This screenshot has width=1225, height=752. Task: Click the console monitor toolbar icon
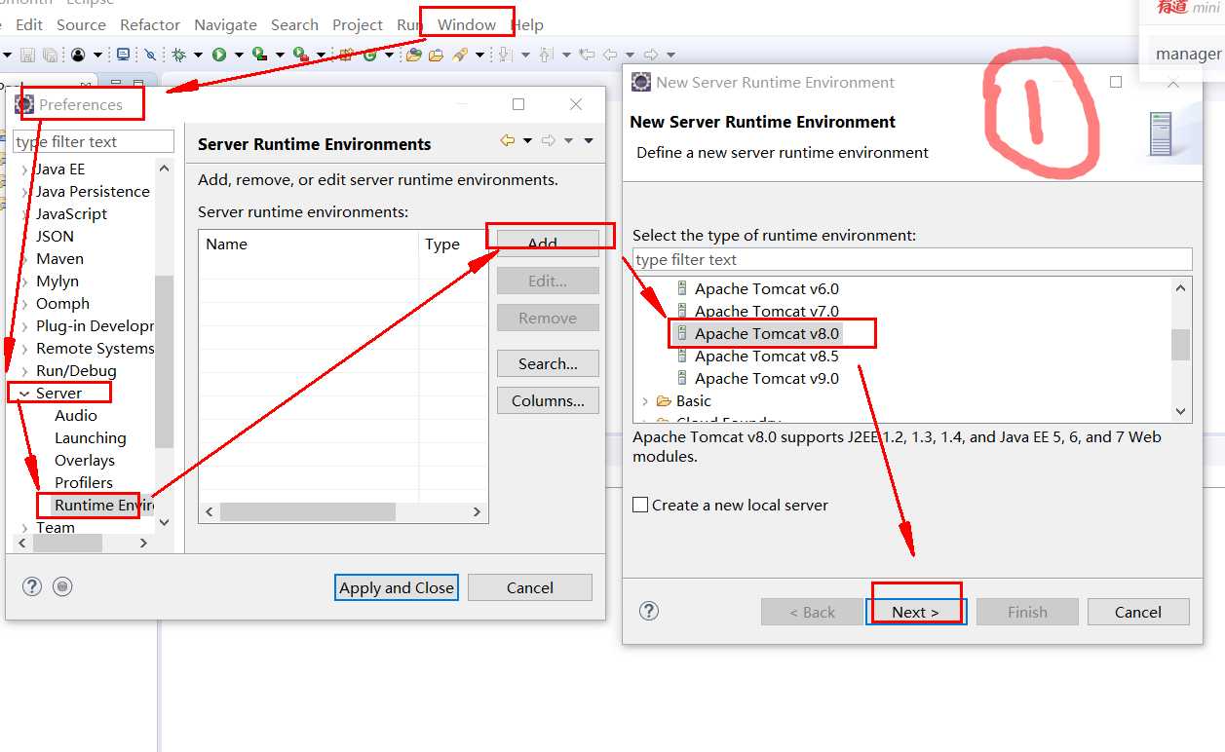pos(124,55)
